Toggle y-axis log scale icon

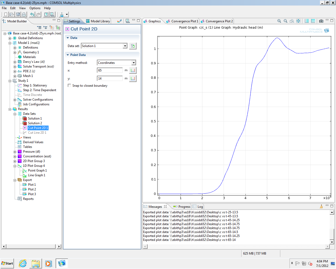pyautogui.click(x=313, y=21)
